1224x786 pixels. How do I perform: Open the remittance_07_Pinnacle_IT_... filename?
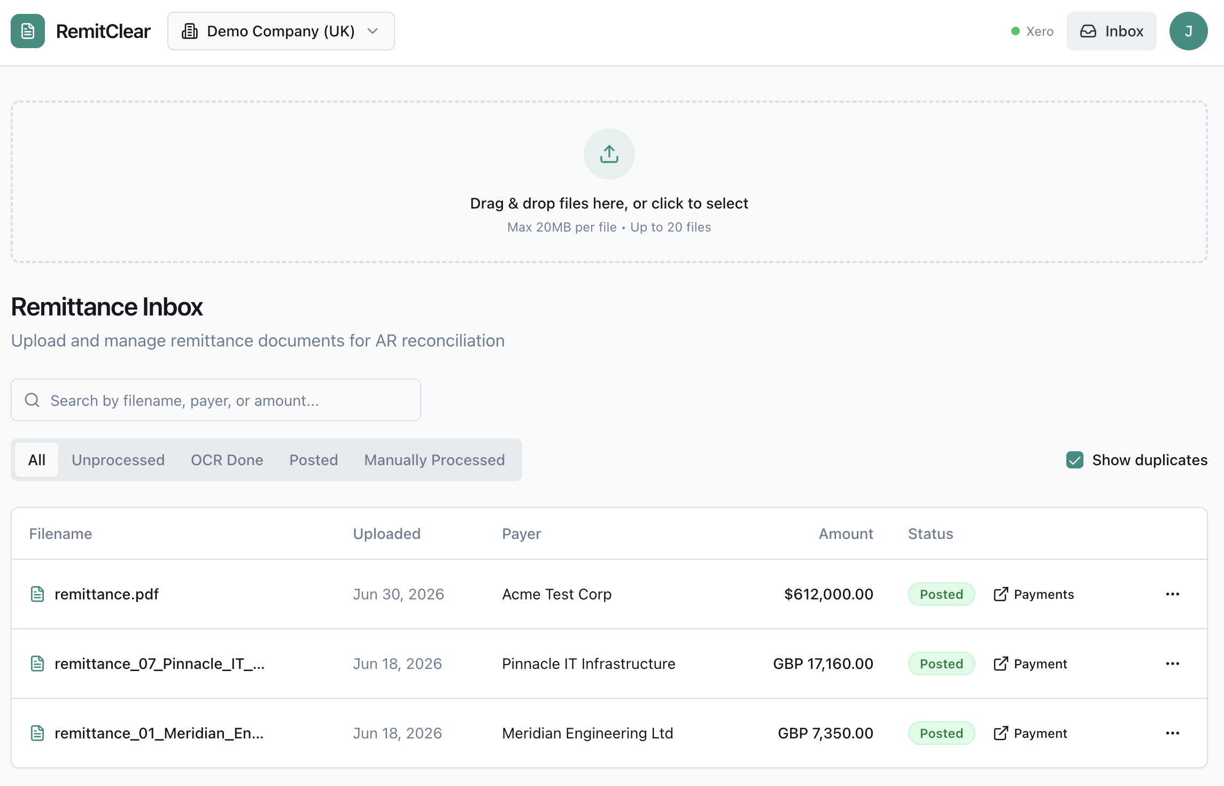159,664
